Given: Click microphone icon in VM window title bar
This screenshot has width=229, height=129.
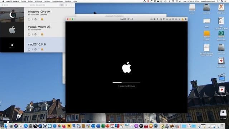Looking at the screenshot, I should [170, 19].
